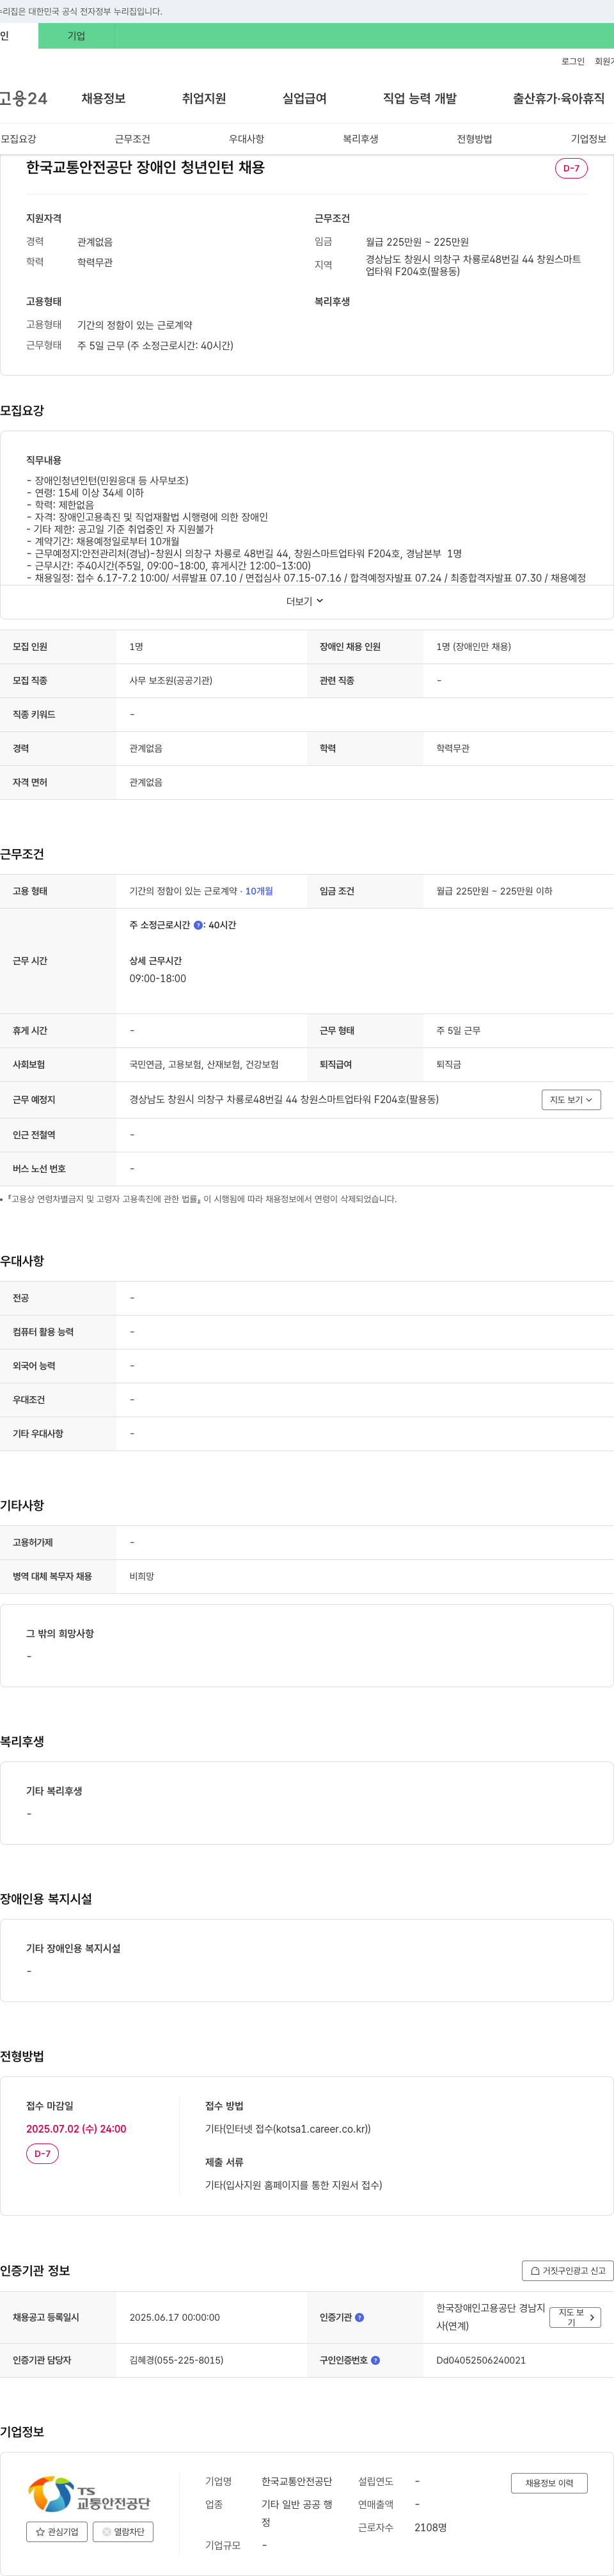Viewport: 614px width, 2576px height.
Task: Open the 실업급여 menu
Action: 304,98
